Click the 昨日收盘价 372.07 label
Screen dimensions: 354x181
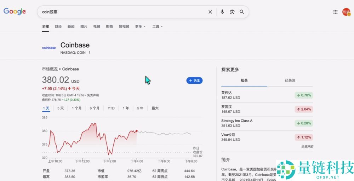tap(198, 152)
